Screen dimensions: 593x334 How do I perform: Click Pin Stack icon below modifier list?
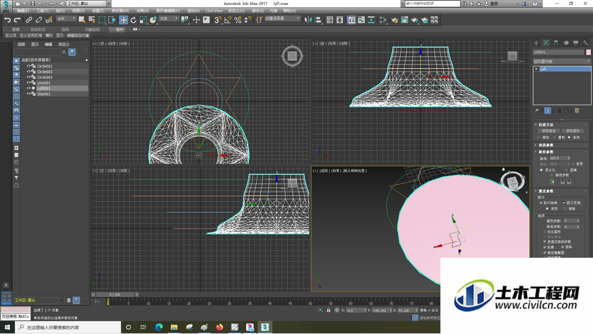click(x=536, y=111)
